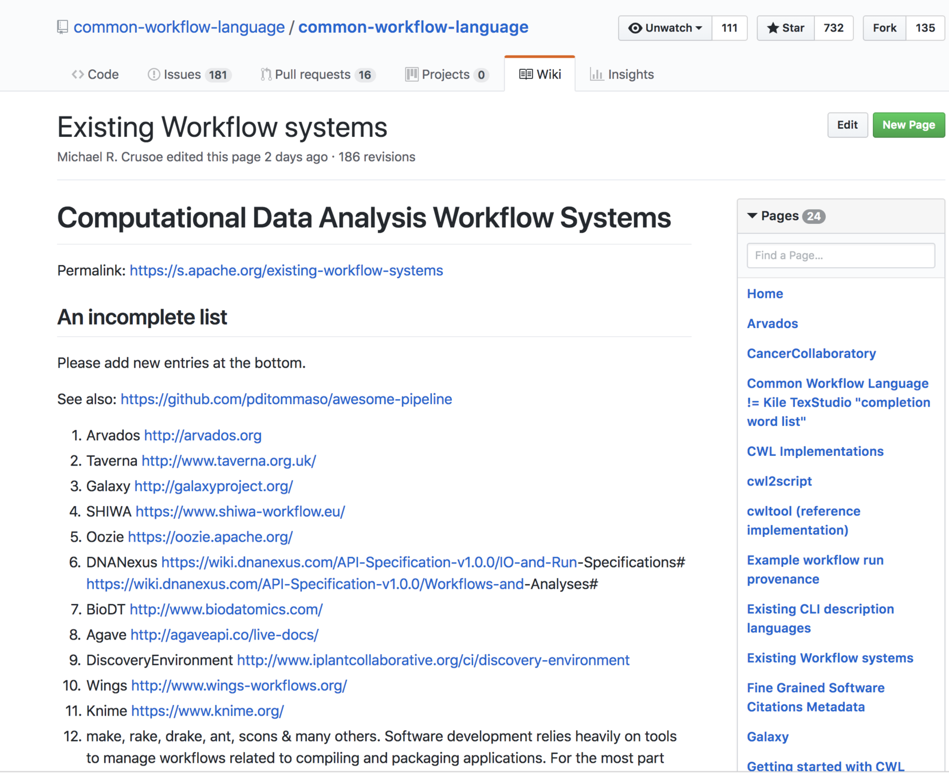Open Existing CLI description languages page
The width and height of the screenshot is (949, 773).
pyautogui.click(x=820, y=618)
